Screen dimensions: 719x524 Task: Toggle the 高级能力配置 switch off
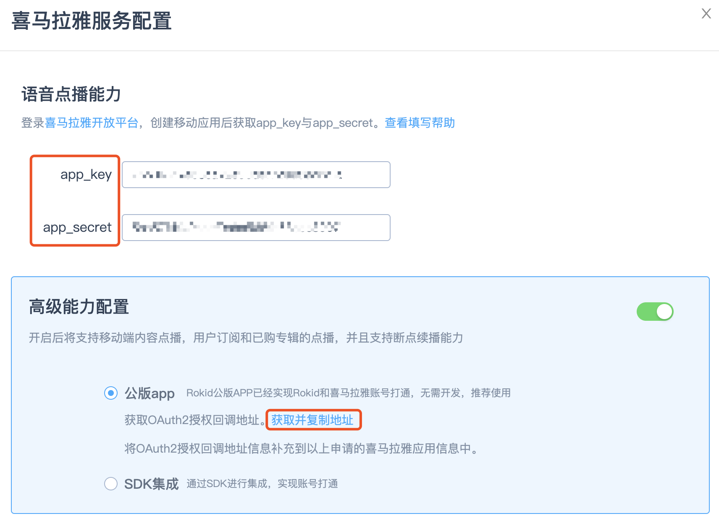[x=655, y=312]
